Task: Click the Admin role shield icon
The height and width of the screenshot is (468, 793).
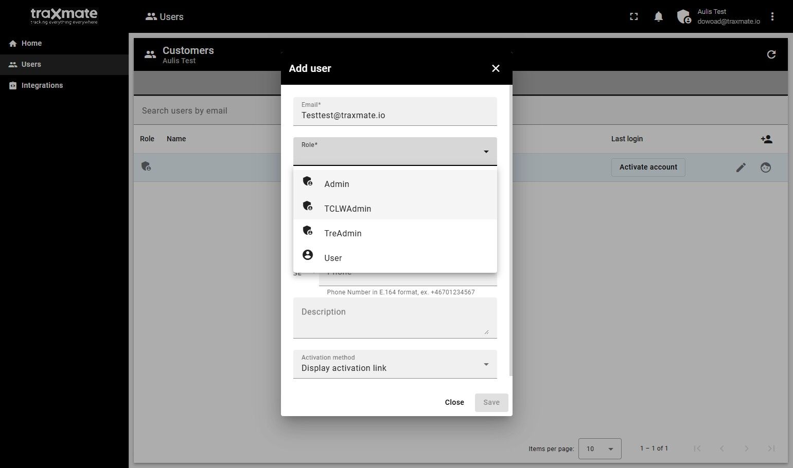Action: click(308, 181)
